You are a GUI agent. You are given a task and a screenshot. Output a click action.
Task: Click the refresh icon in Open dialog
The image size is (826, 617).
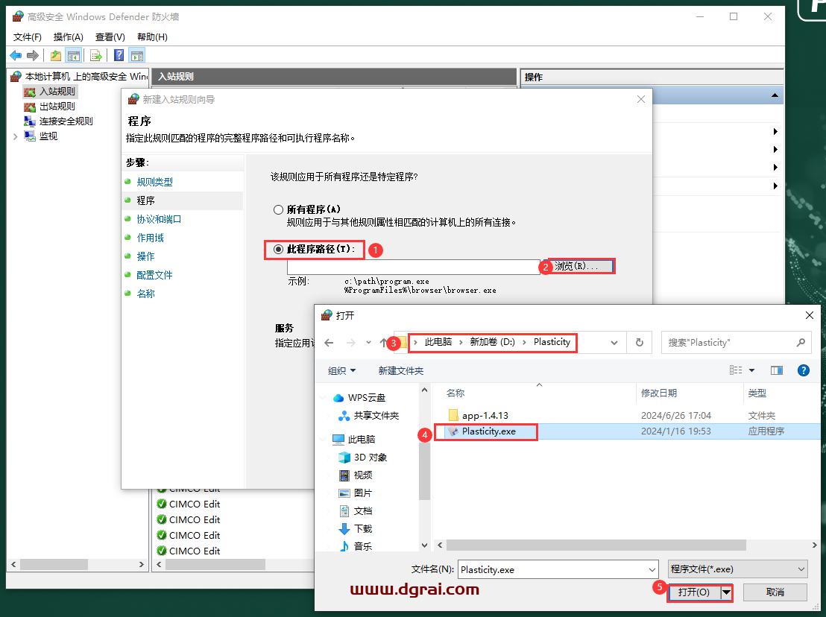(x=640, y=343)
